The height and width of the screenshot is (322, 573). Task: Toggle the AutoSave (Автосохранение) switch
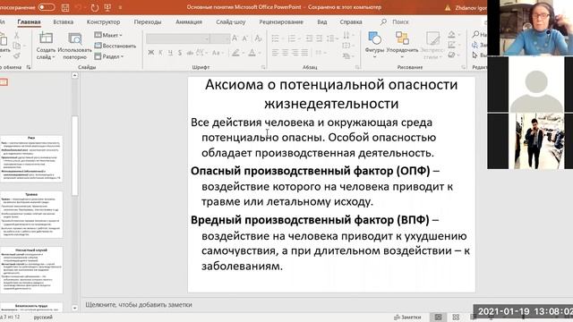[x=47, y=7]
